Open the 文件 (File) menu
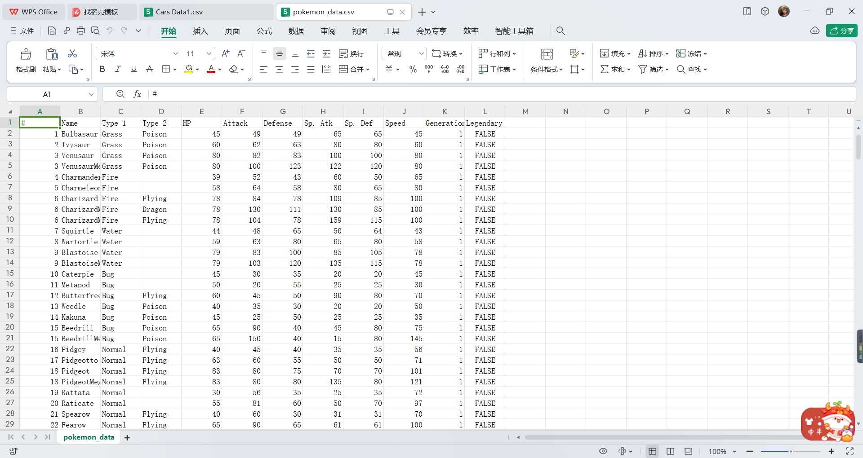 (22, 31)
